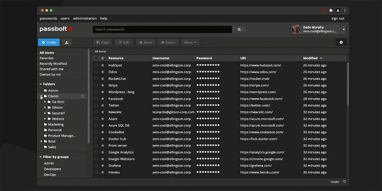Viewport: 382px width, 191px height.
Task: Favorite the Stripe entry star
Action: 103,85
